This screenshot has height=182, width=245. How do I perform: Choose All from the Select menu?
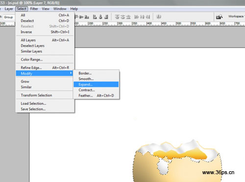tap(45, 15)
